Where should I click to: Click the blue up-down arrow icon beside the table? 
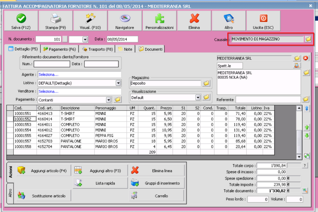307,108
